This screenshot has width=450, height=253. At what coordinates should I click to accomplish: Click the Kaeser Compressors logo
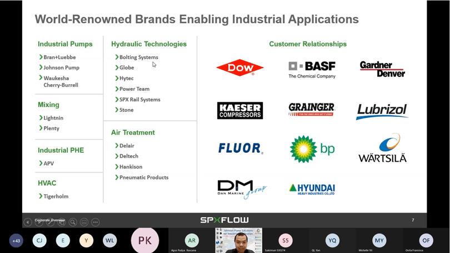(240, 111)
